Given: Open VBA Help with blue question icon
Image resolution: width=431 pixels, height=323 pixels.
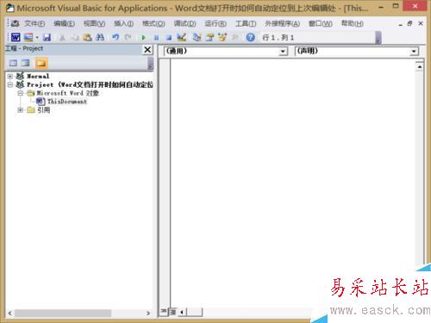Looking at the screenshot, I should (x=251, y=37).
